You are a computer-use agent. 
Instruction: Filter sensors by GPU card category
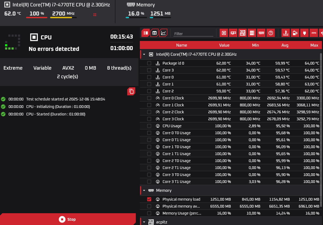(233, 33)
